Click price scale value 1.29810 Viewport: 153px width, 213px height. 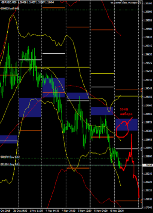point(148,37)
